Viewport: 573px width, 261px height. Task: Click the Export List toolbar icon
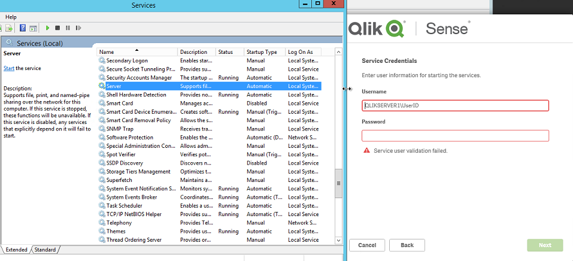pyautogui.click(x=9, y=28)
